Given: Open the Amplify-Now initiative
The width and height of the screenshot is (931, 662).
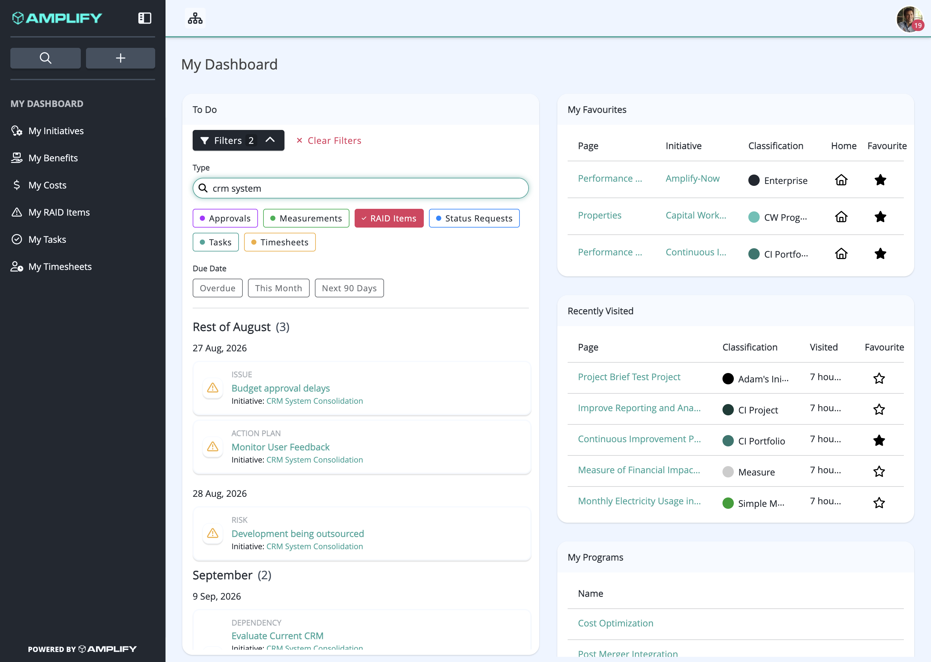Looking at the screenshot, I should pyautogui.click(x=692, y=178).
